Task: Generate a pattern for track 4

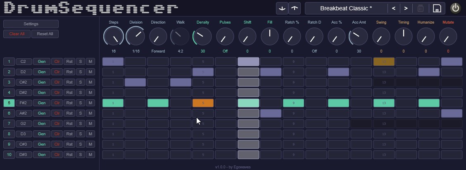Action: (x=42, y=93)
